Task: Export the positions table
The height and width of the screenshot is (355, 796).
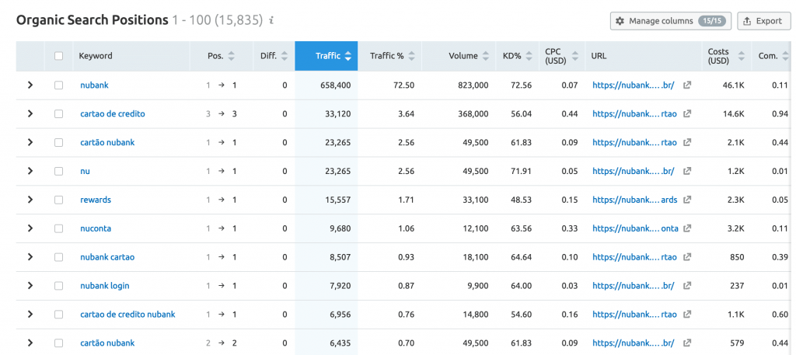Action: click(763, 21)
